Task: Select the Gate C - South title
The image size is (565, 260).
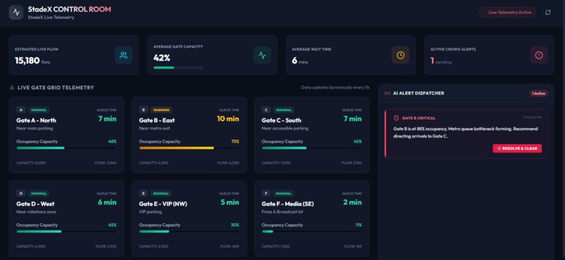Action: 281,121
